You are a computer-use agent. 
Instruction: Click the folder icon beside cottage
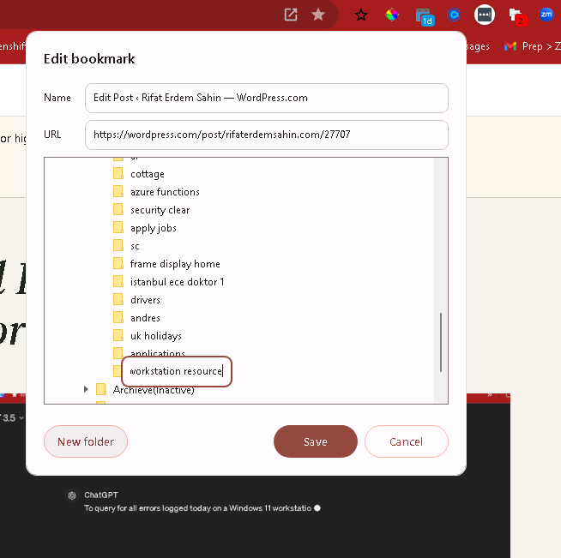[x=118, y=173]
